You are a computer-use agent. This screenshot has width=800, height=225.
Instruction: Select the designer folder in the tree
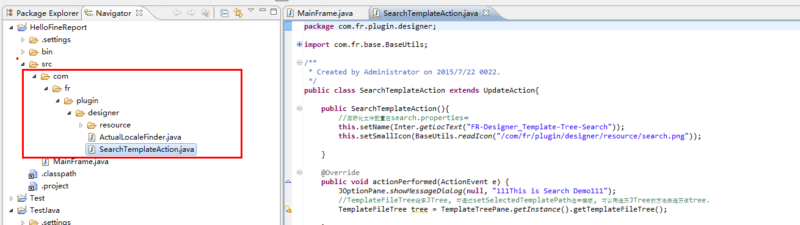98,113
